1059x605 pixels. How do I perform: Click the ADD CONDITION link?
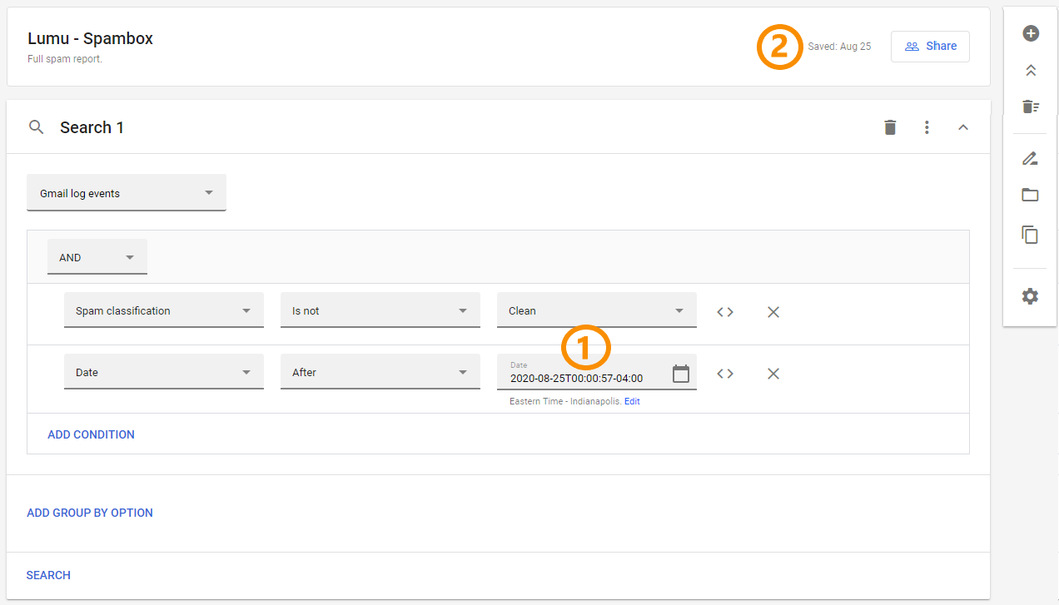[x=91, y=434]
